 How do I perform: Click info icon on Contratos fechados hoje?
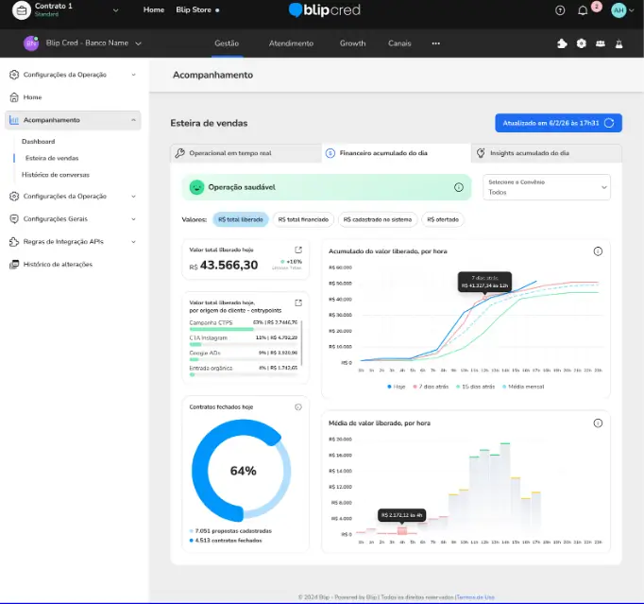point(298,406)
